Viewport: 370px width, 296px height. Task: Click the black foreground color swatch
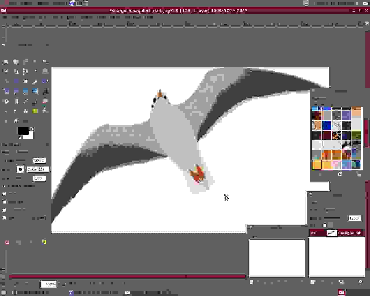click(x=23, y=131)
